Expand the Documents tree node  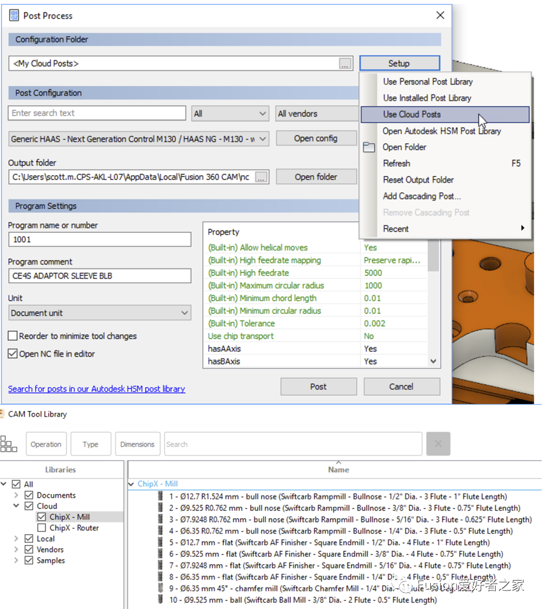pos(16,495)
